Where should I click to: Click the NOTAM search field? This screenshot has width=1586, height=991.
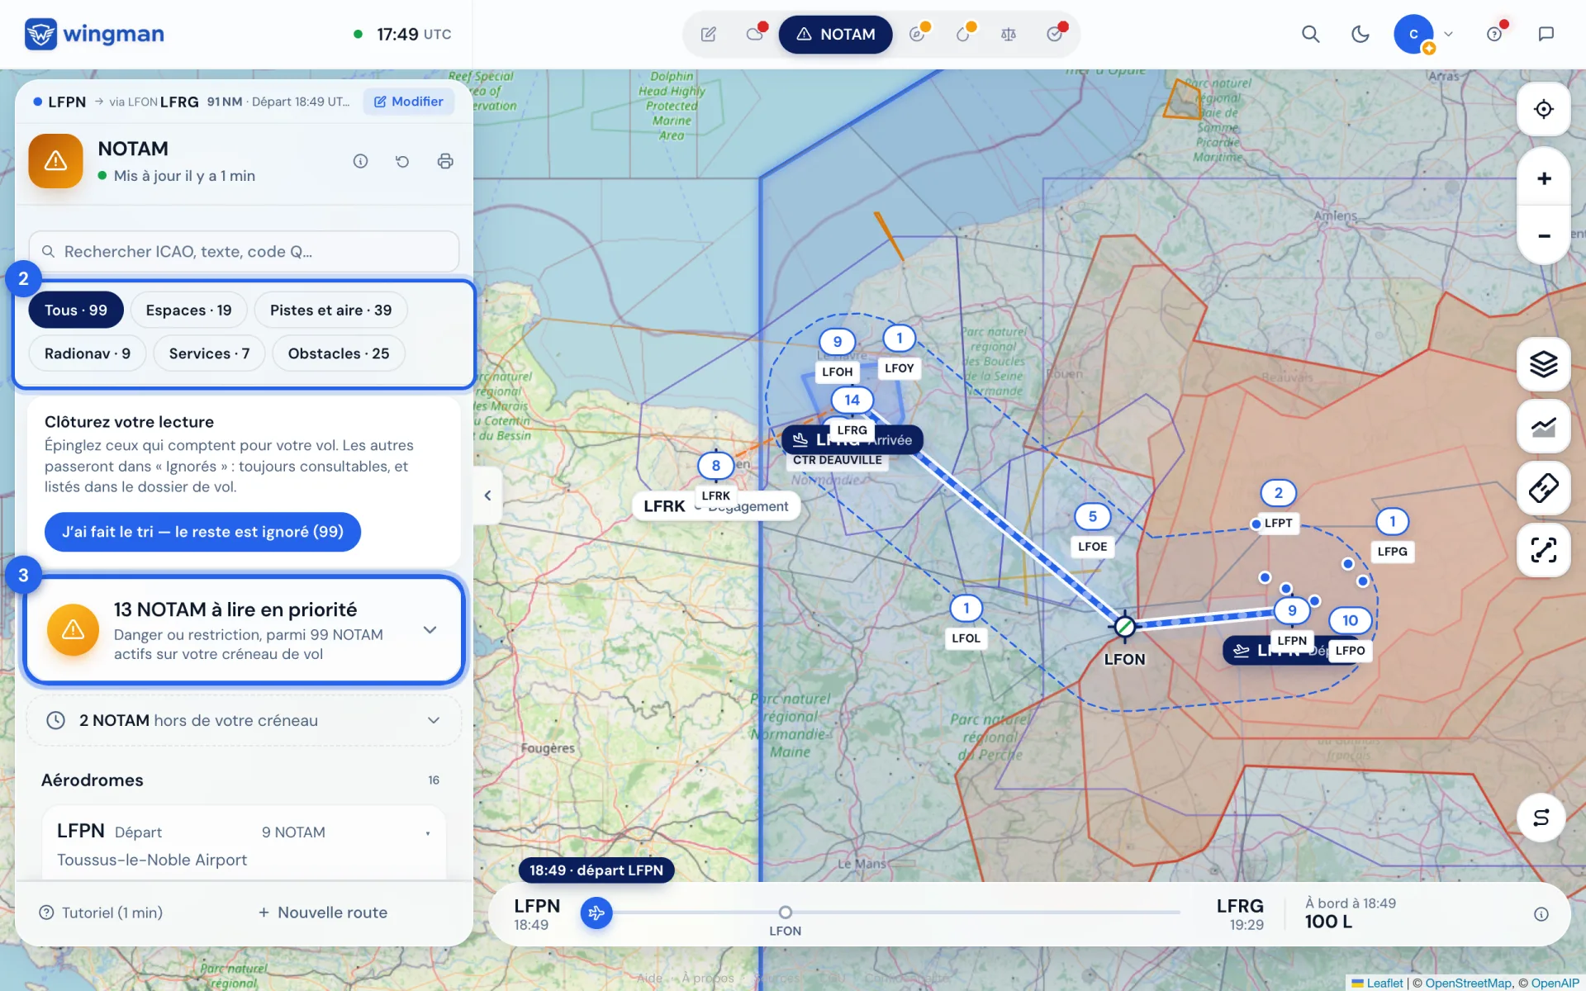(x=244, y=251)
